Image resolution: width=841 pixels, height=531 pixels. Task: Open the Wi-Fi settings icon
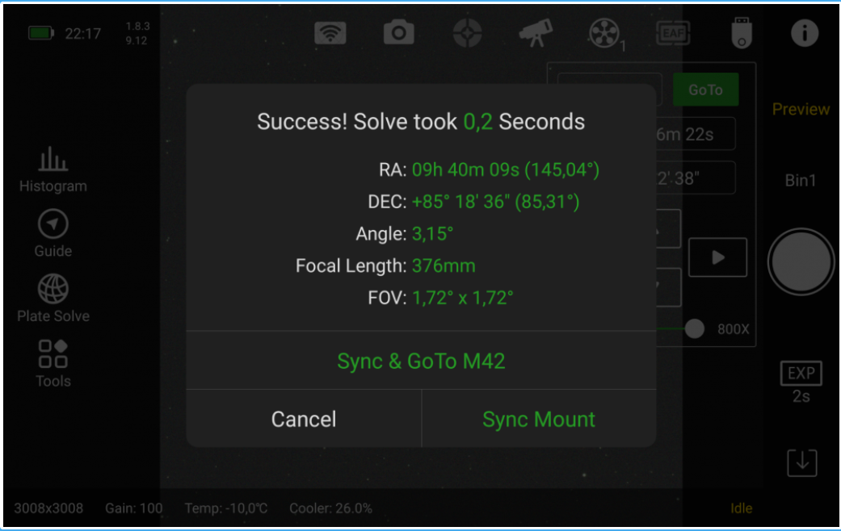click(x=330, y=33)
